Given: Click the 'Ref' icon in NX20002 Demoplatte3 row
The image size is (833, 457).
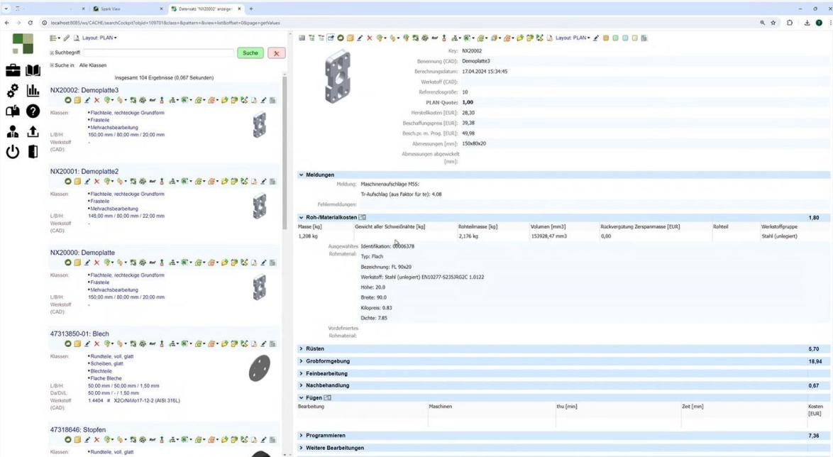Looking at the screenshot, I should [x=153, y=100].
